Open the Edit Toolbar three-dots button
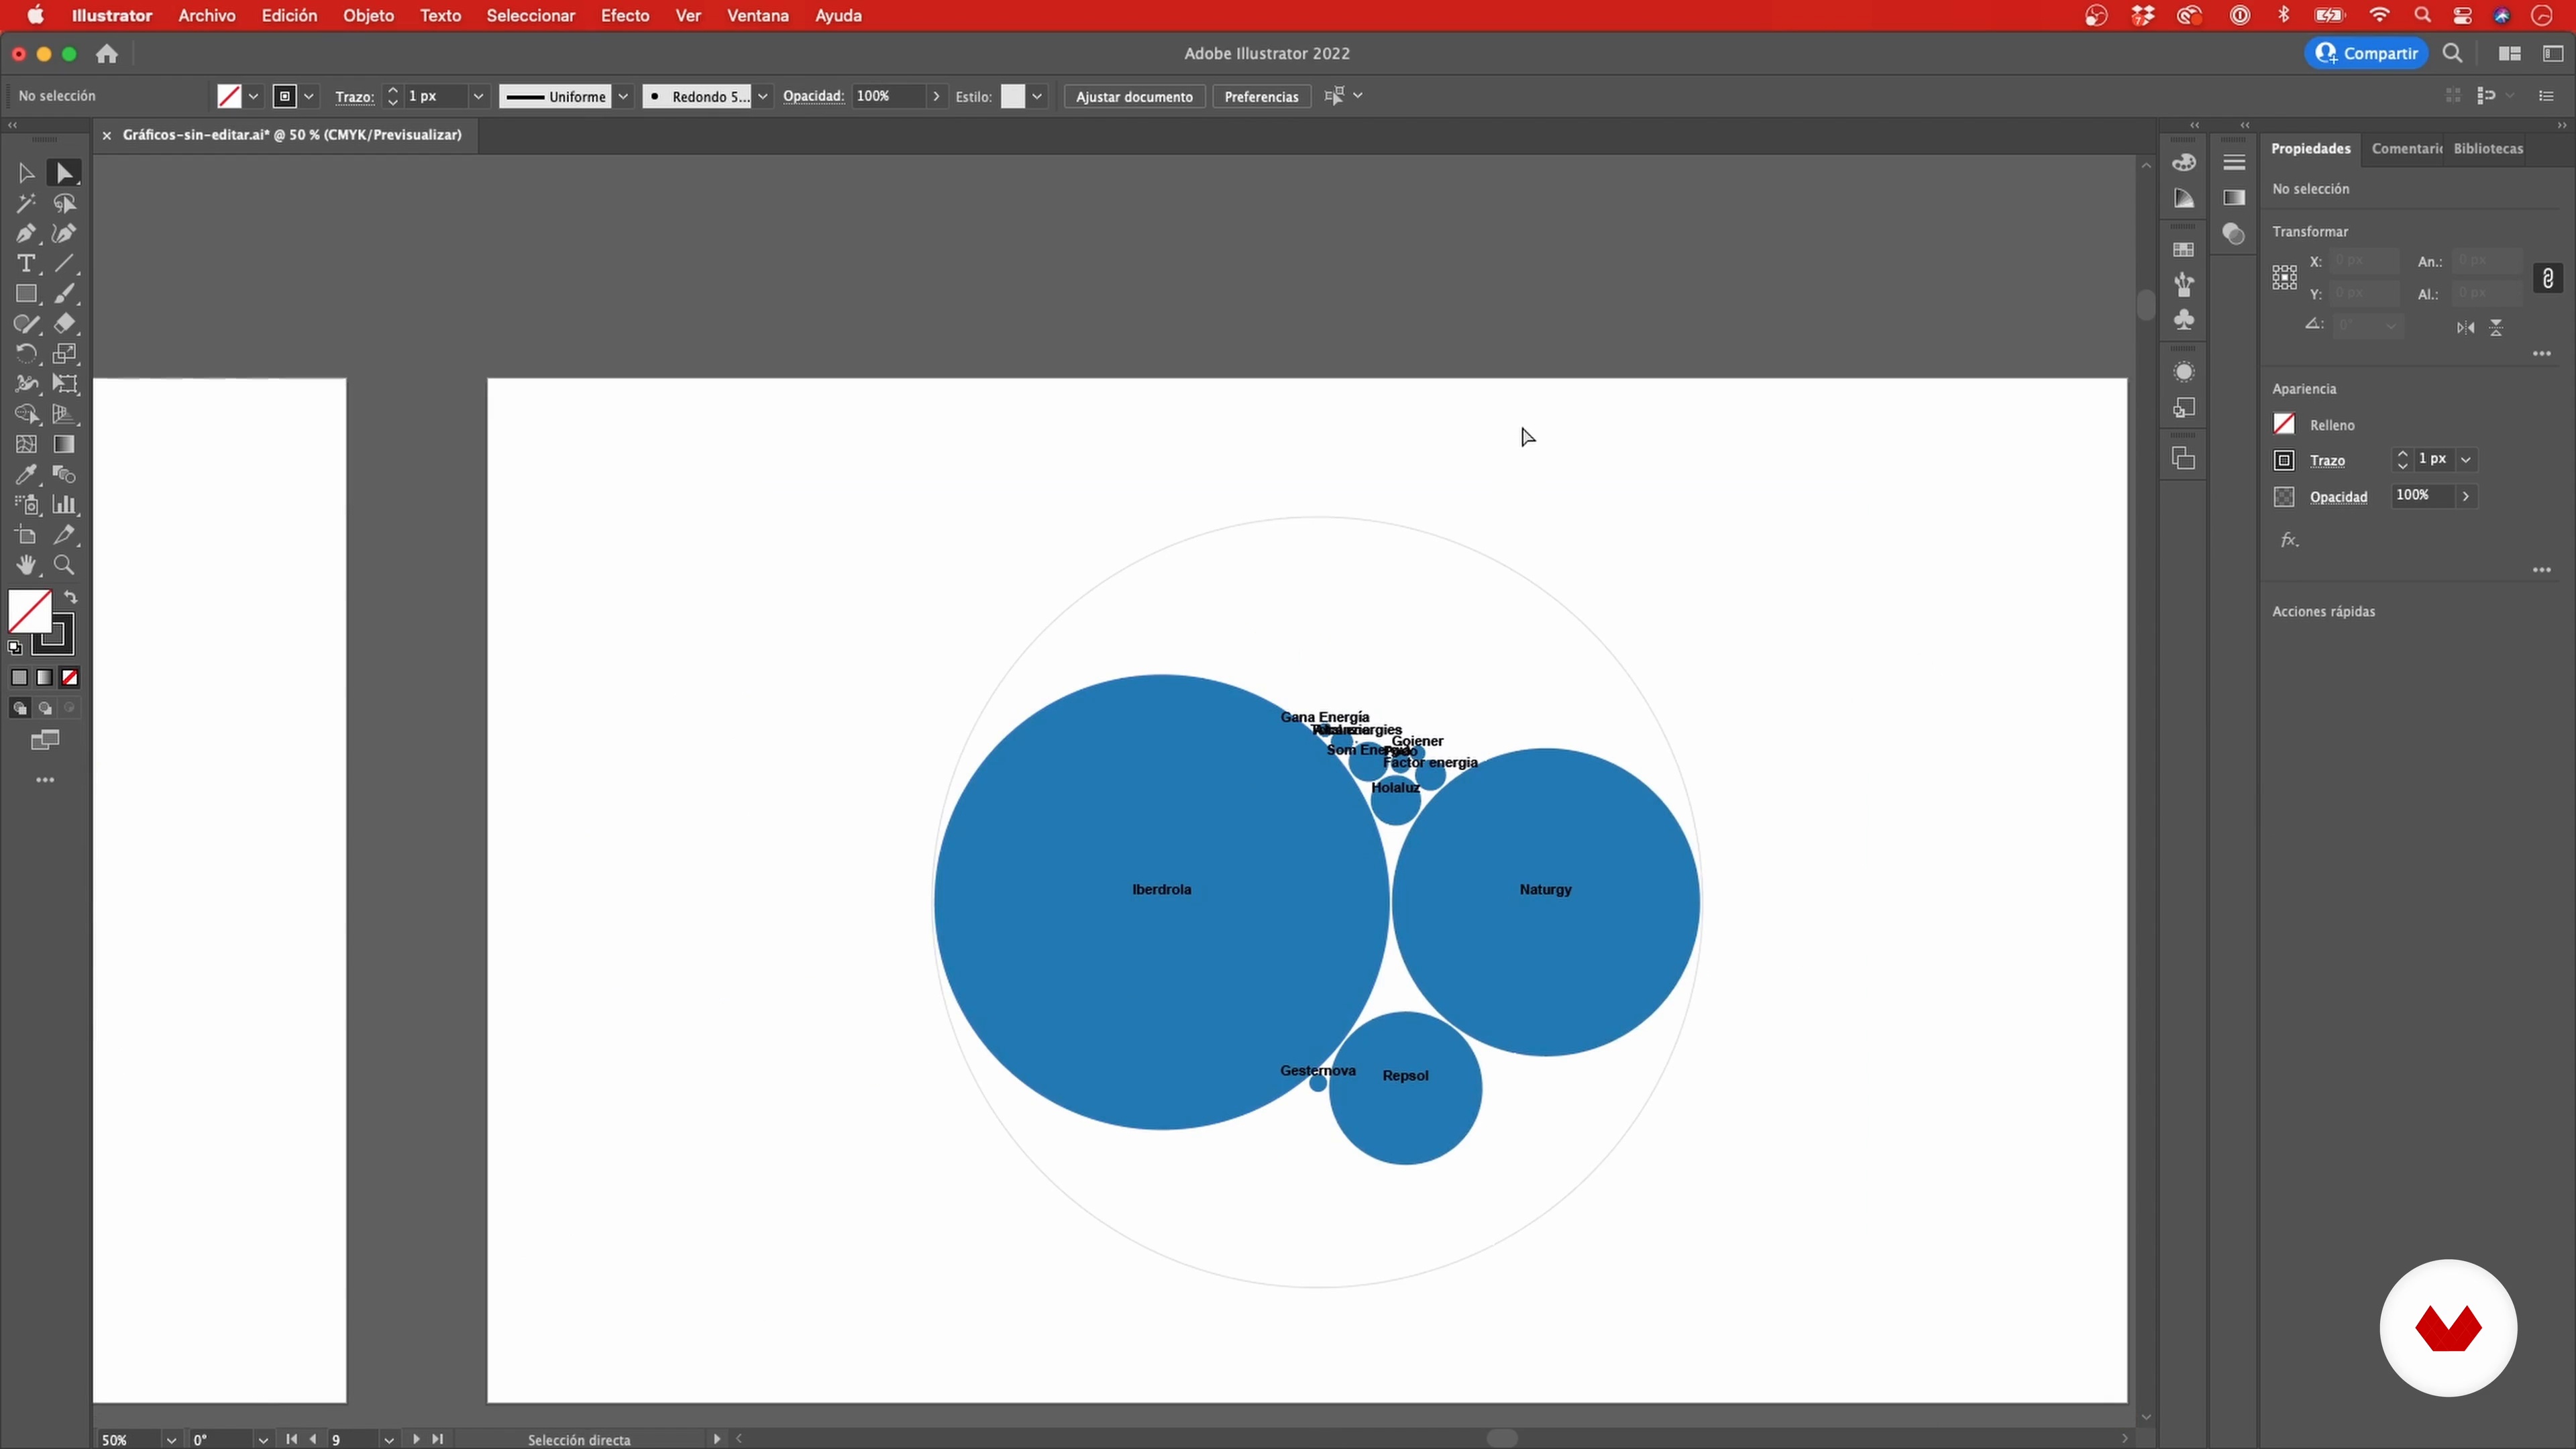This screenshot has width=2576, height=1449. coord(45,780)
